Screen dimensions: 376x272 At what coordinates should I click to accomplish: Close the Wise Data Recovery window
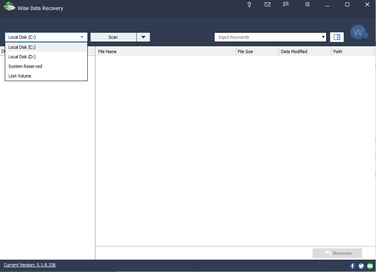[367, 4]
